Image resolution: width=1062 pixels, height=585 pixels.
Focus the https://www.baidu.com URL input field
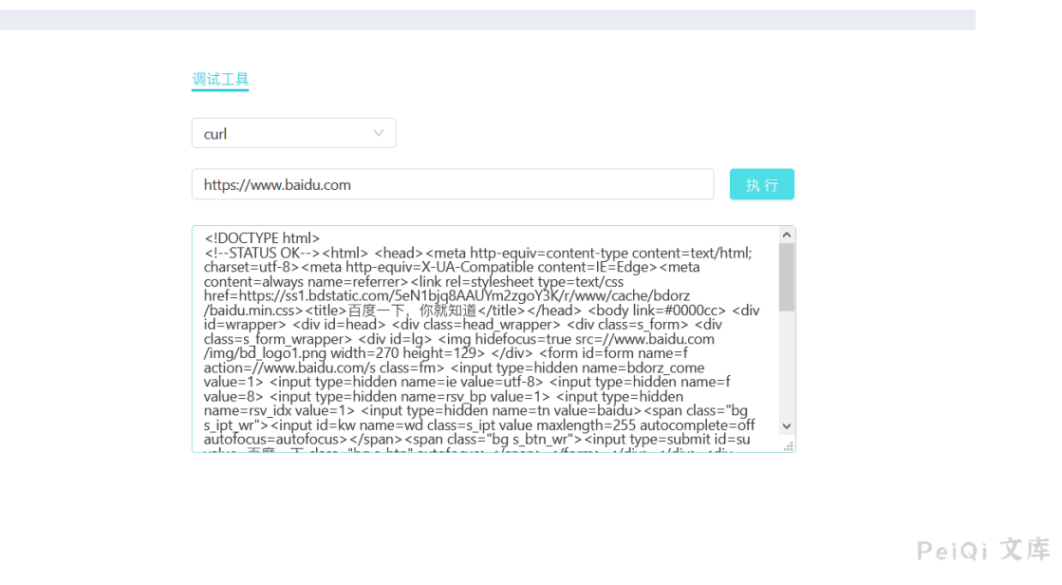[x=452, y=185]
